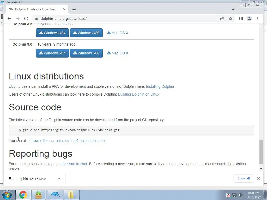Download Dolphin 3.5 Windows x64
This screenshot has width=267, height=200.
pos(52,33)
